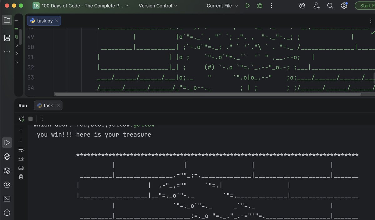Click the "you win!!! here is your treasure" output
The image size is (375, 220).
click(x=94, y=135)
